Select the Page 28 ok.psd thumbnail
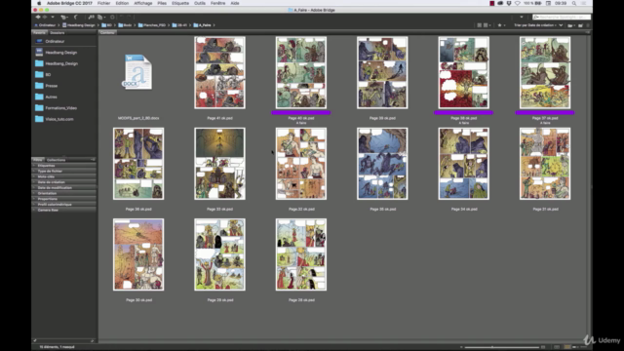 [x=301, y=254]
